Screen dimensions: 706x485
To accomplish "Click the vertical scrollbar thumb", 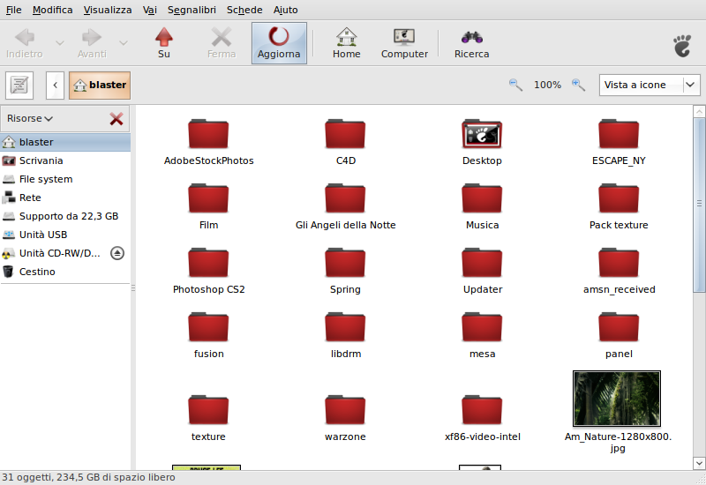I will click(699, 205).
